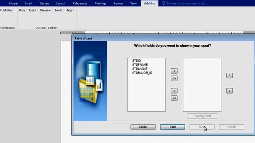This screenshot has width=255, height=143.
Task: Move all fields right with >> button
Action: [x=174, y=79]
